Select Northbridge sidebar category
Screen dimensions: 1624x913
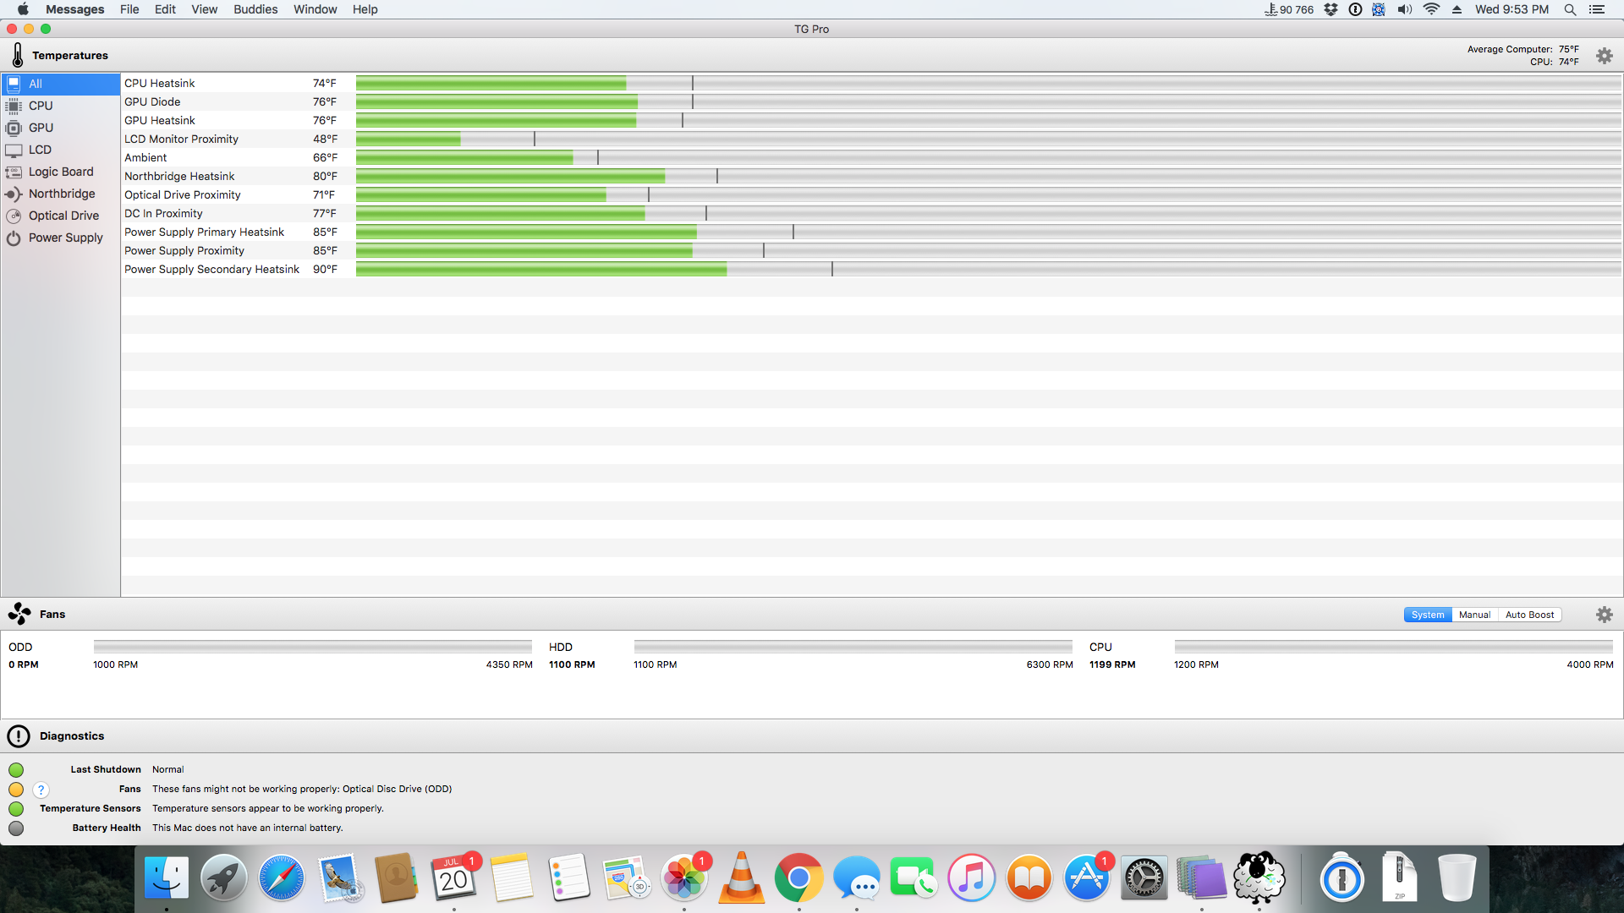click(x=62, y=194)
